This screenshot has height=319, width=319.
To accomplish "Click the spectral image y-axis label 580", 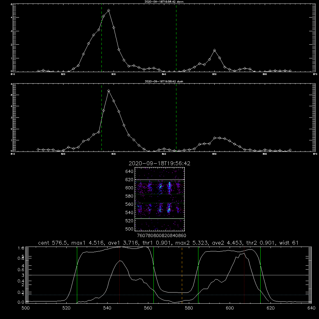I will [x=130, y=196].
